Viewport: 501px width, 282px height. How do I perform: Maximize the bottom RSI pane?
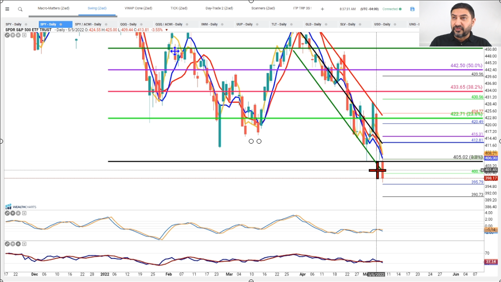pyautogui.click(x=24, y=244)
